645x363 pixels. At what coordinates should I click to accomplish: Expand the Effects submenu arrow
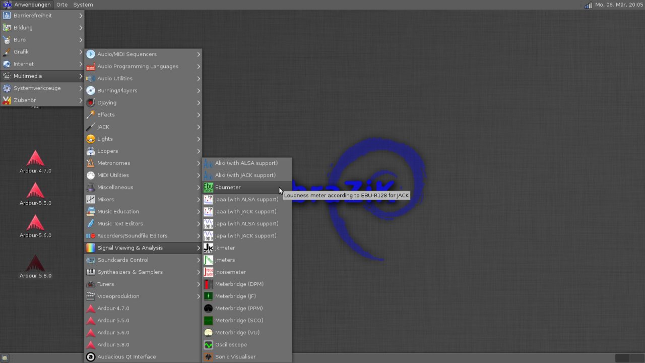click(199, 115)
